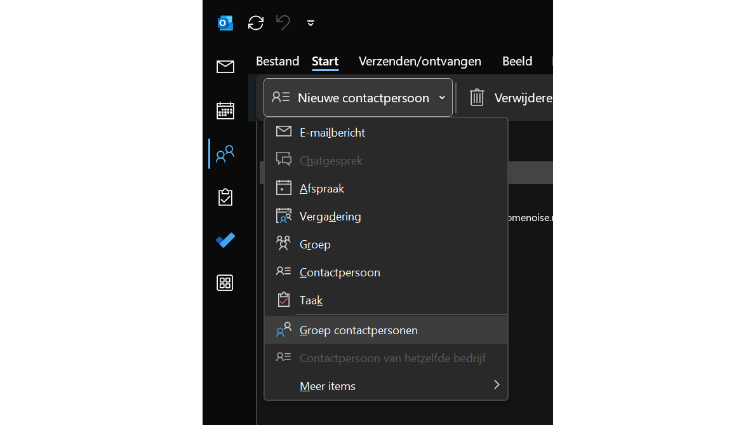The height and width of the screenshot is (425, 755).
Task: Open the Tasks clipboard icon in sidebar
Action: click(x=225, y=197)
